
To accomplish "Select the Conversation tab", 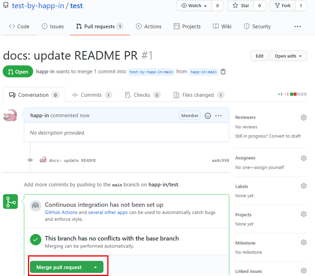I will click(34, 95).
